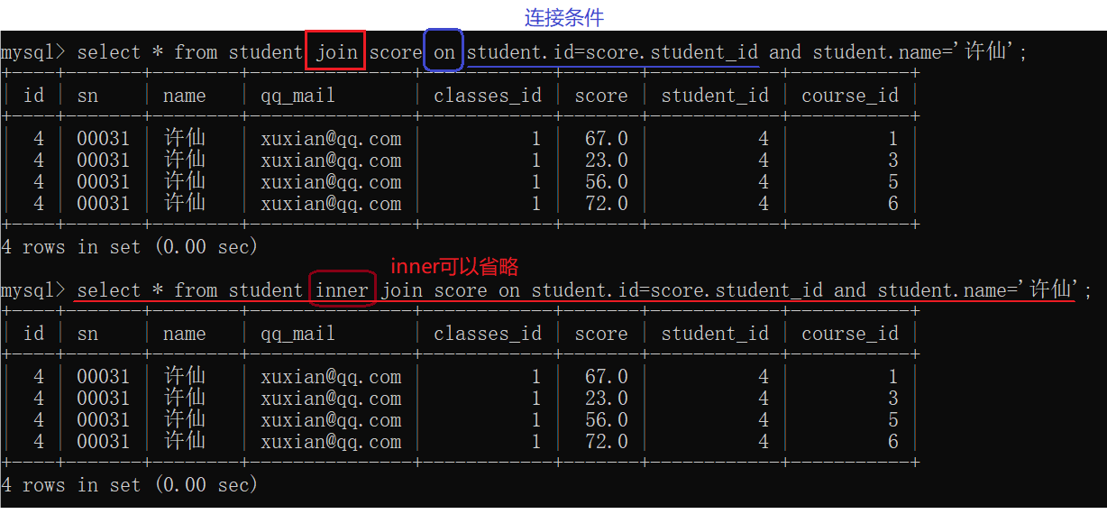
Task: Click xuxian@qq.com in the 72.0 row, first result
Action: (x=331, y=203)
